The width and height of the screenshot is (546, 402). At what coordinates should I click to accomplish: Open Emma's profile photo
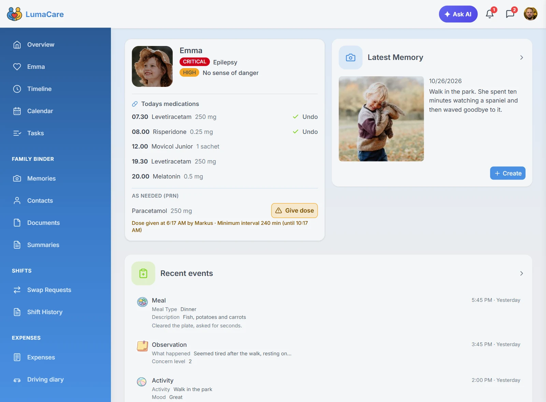[x=152, y=66]
